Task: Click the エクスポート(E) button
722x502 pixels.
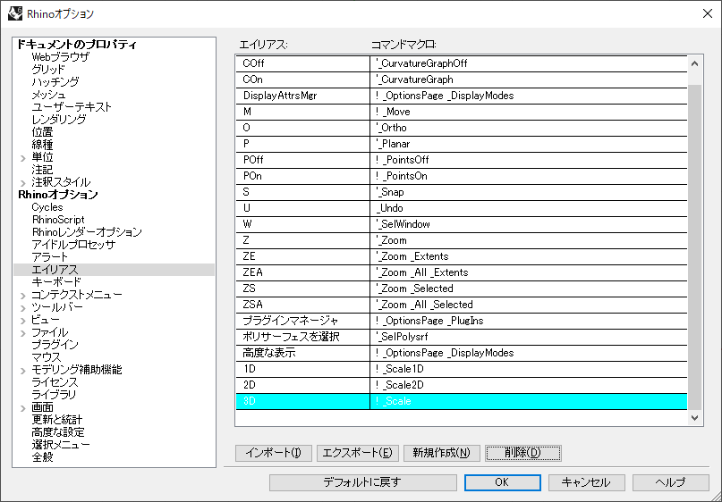Action: coord(357,453)
